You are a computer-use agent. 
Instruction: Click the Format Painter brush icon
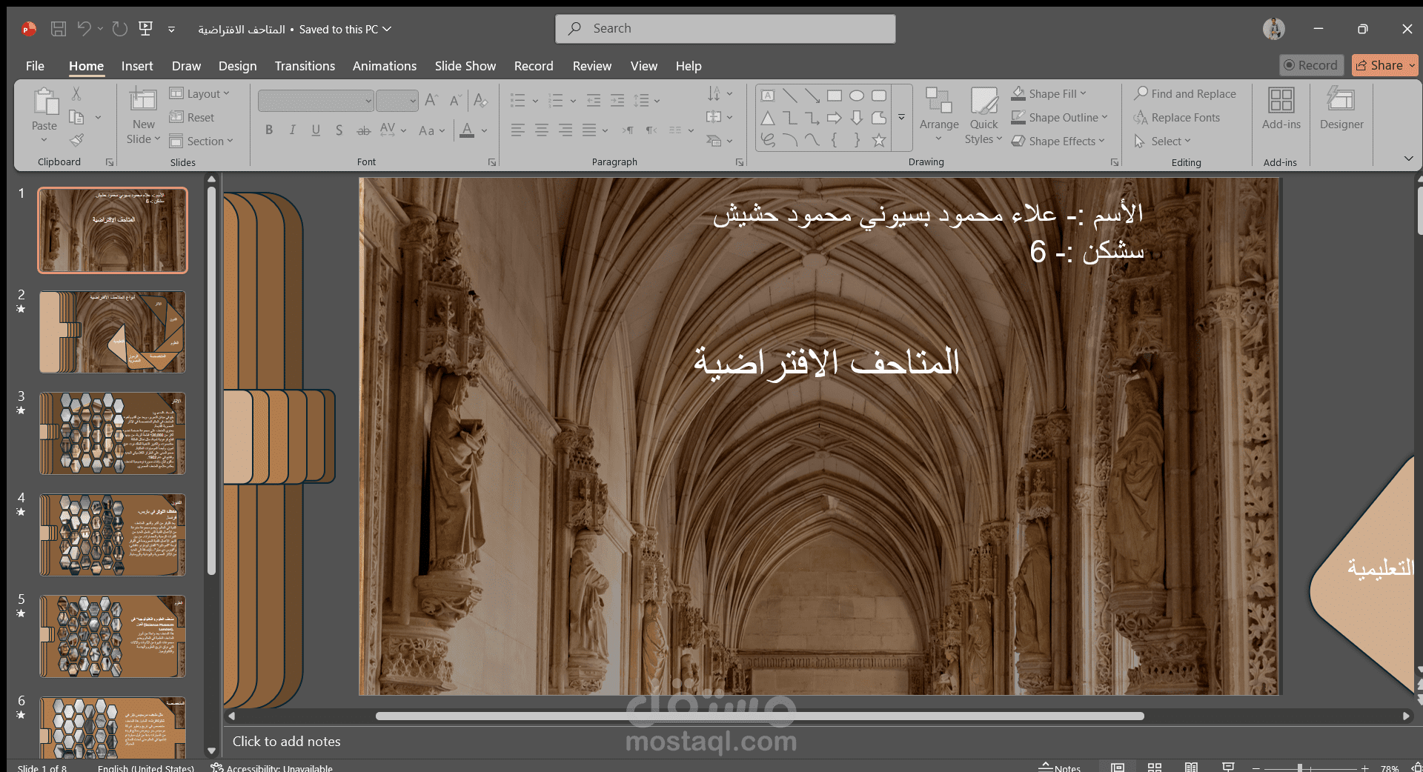[76, 140]
